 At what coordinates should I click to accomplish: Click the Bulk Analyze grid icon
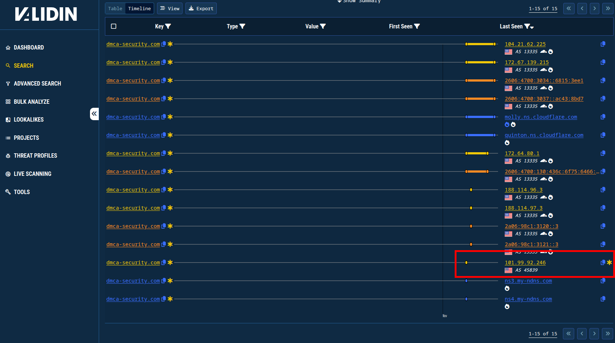pyautogui.click(x=8, y=102)
